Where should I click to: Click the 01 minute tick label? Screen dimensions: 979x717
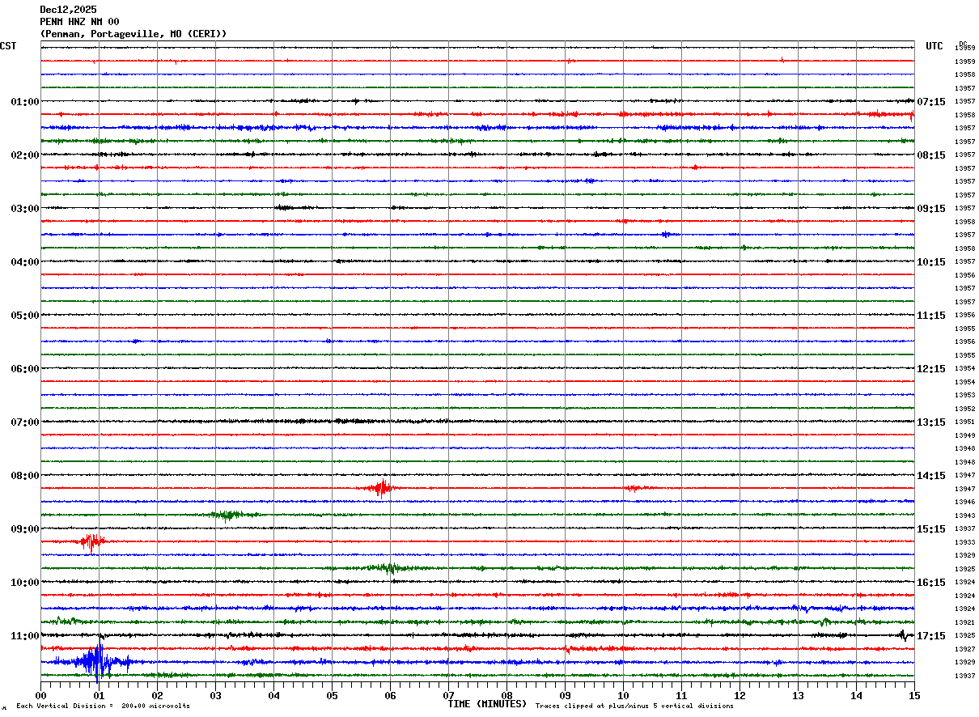point(99,695)
